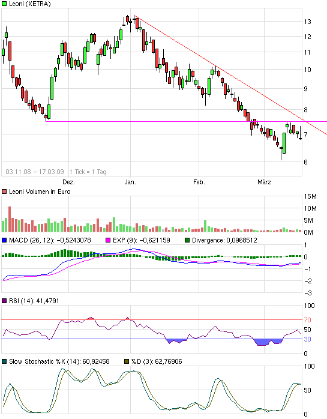
Task: Click the Leoni (XETRA) chart title
Action: (29, 4)
